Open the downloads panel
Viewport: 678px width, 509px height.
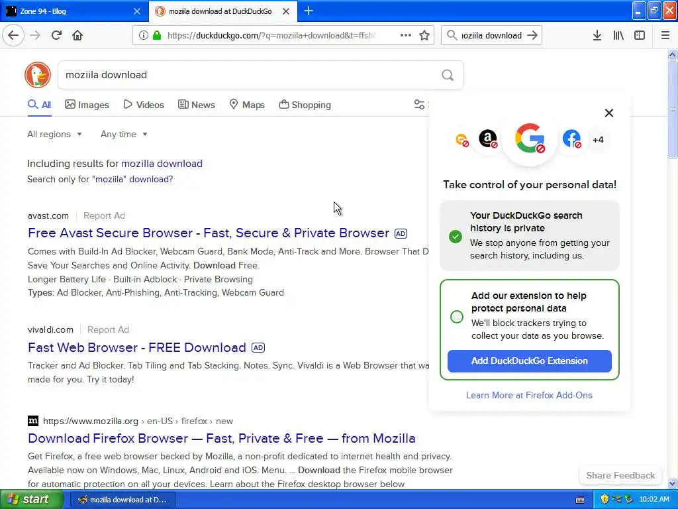[597, 36]
